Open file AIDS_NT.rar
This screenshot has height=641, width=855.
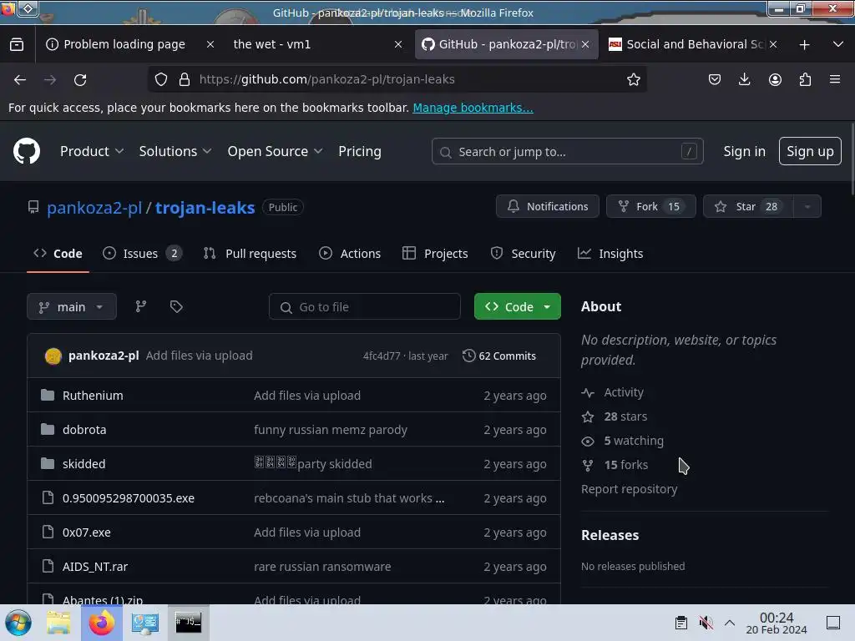(95, 567)
